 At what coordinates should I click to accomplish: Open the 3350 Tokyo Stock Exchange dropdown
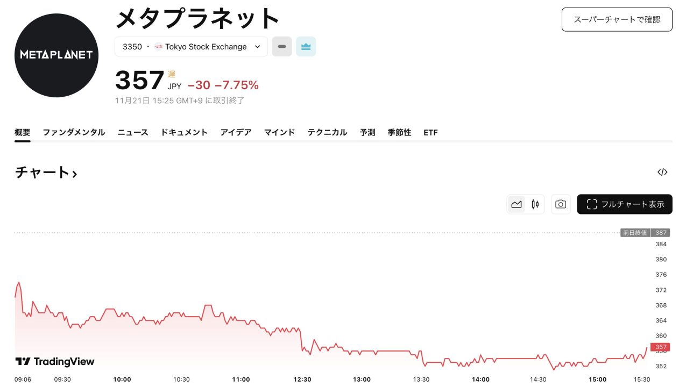point(191,47)
